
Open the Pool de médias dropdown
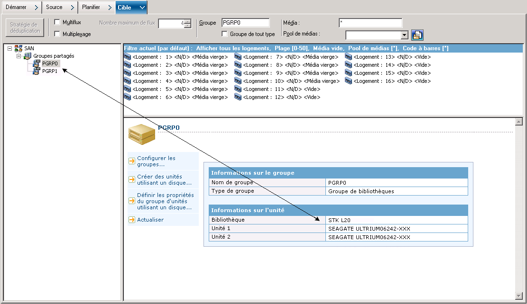coord(404,35)
